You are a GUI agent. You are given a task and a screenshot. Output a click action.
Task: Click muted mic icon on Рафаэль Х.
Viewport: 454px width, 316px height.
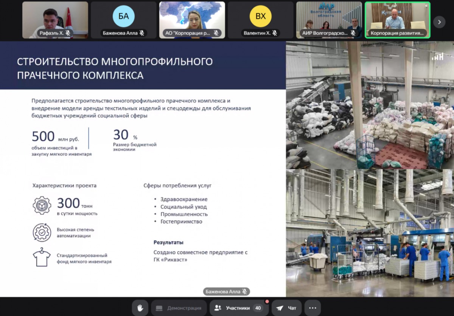[68, 33]
